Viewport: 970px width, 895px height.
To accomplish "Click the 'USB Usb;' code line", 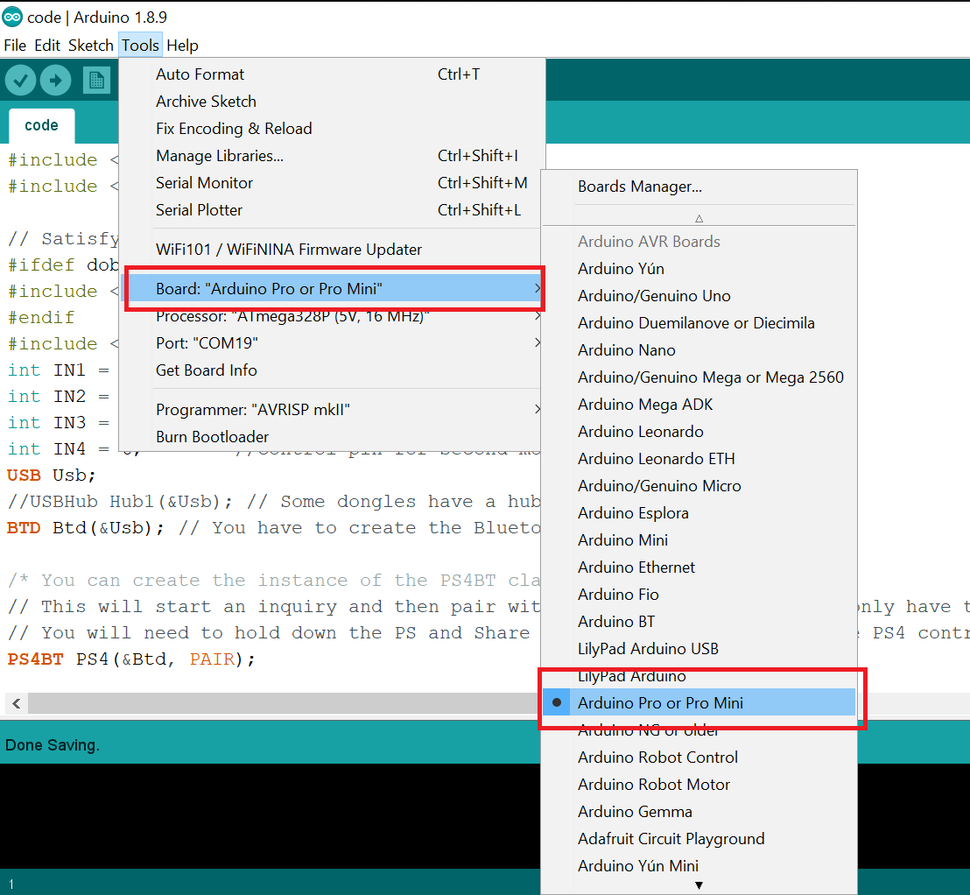I will [x=52, y=476].
